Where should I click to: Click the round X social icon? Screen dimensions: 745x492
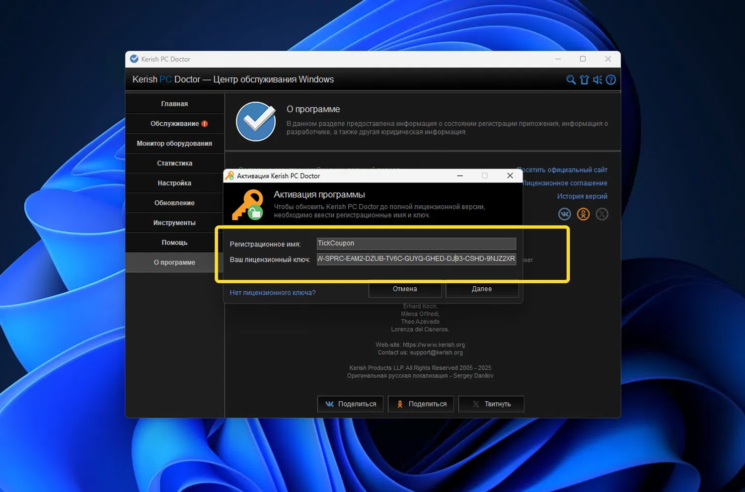[x=602, y=214]
